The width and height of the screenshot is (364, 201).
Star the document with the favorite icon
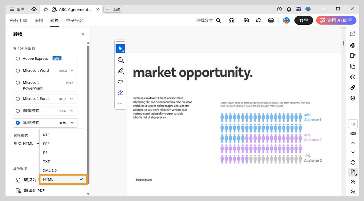46,9
